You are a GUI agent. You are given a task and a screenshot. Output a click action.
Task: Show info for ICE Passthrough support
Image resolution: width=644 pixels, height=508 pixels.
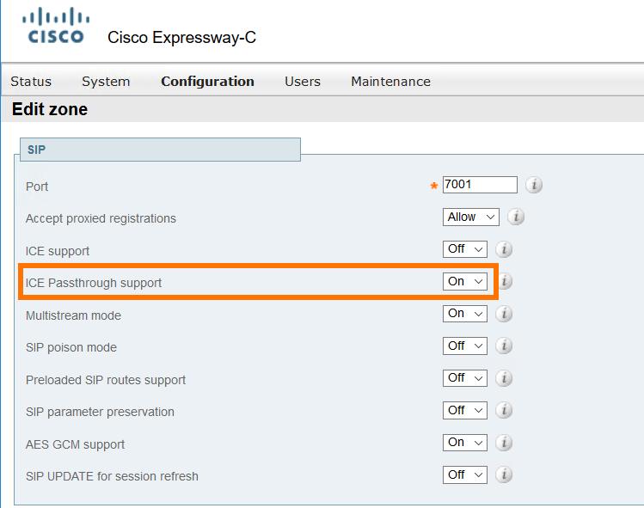coord(506,281)
